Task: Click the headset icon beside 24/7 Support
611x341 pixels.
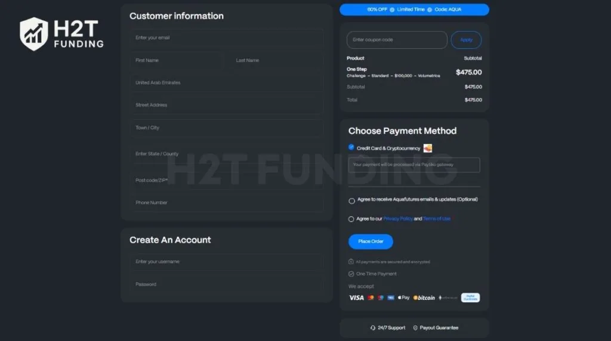Action: pos(373,328)
